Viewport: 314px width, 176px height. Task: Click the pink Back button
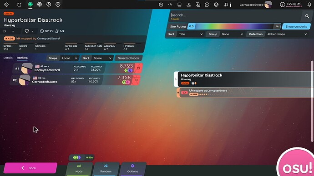click(30, 168)
